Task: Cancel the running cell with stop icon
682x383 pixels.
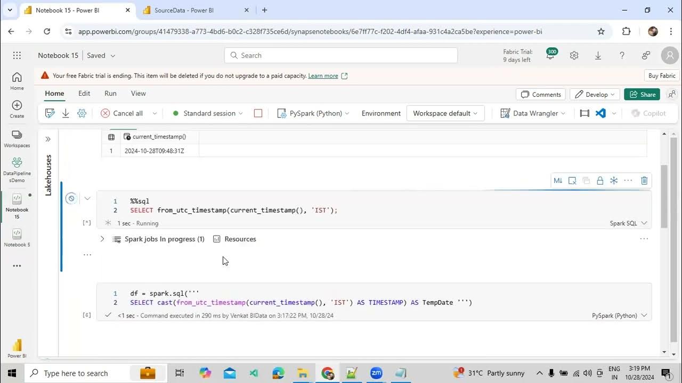Action: tap(71, 198)
